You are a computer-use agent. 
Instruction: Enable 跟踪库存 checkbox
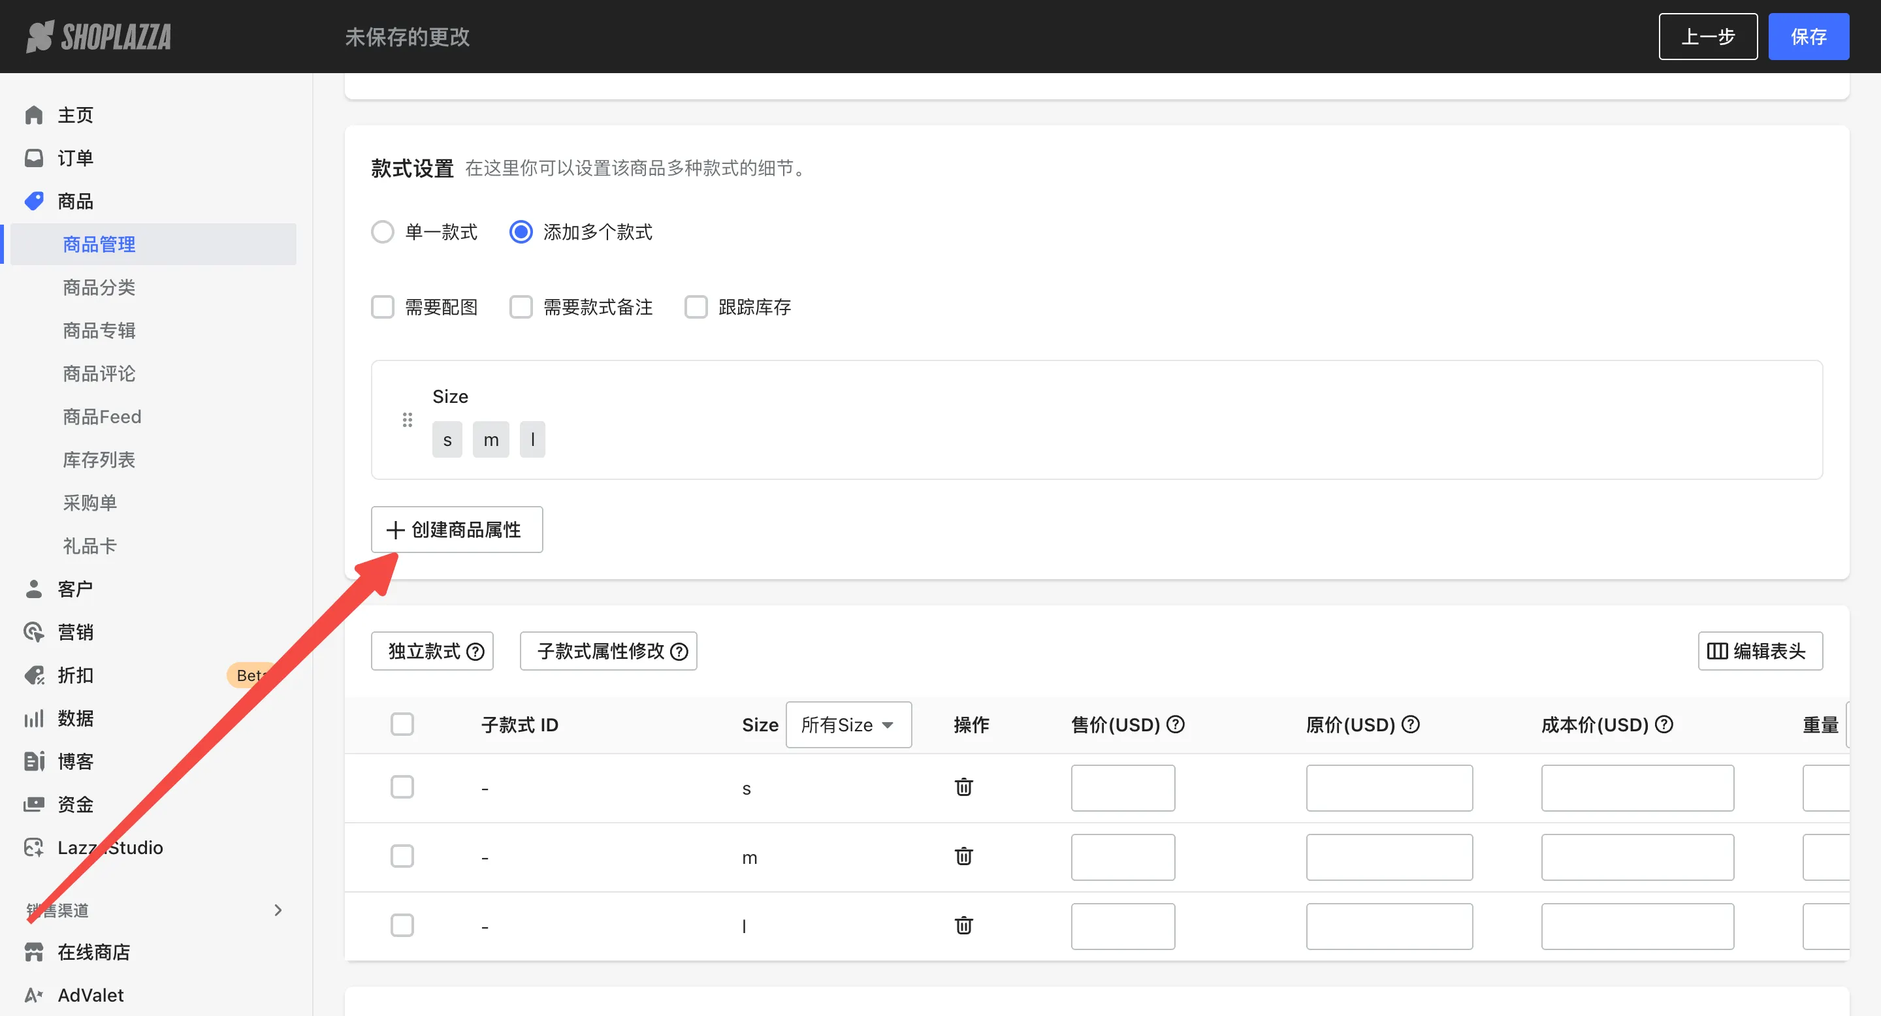click(696, 308)
